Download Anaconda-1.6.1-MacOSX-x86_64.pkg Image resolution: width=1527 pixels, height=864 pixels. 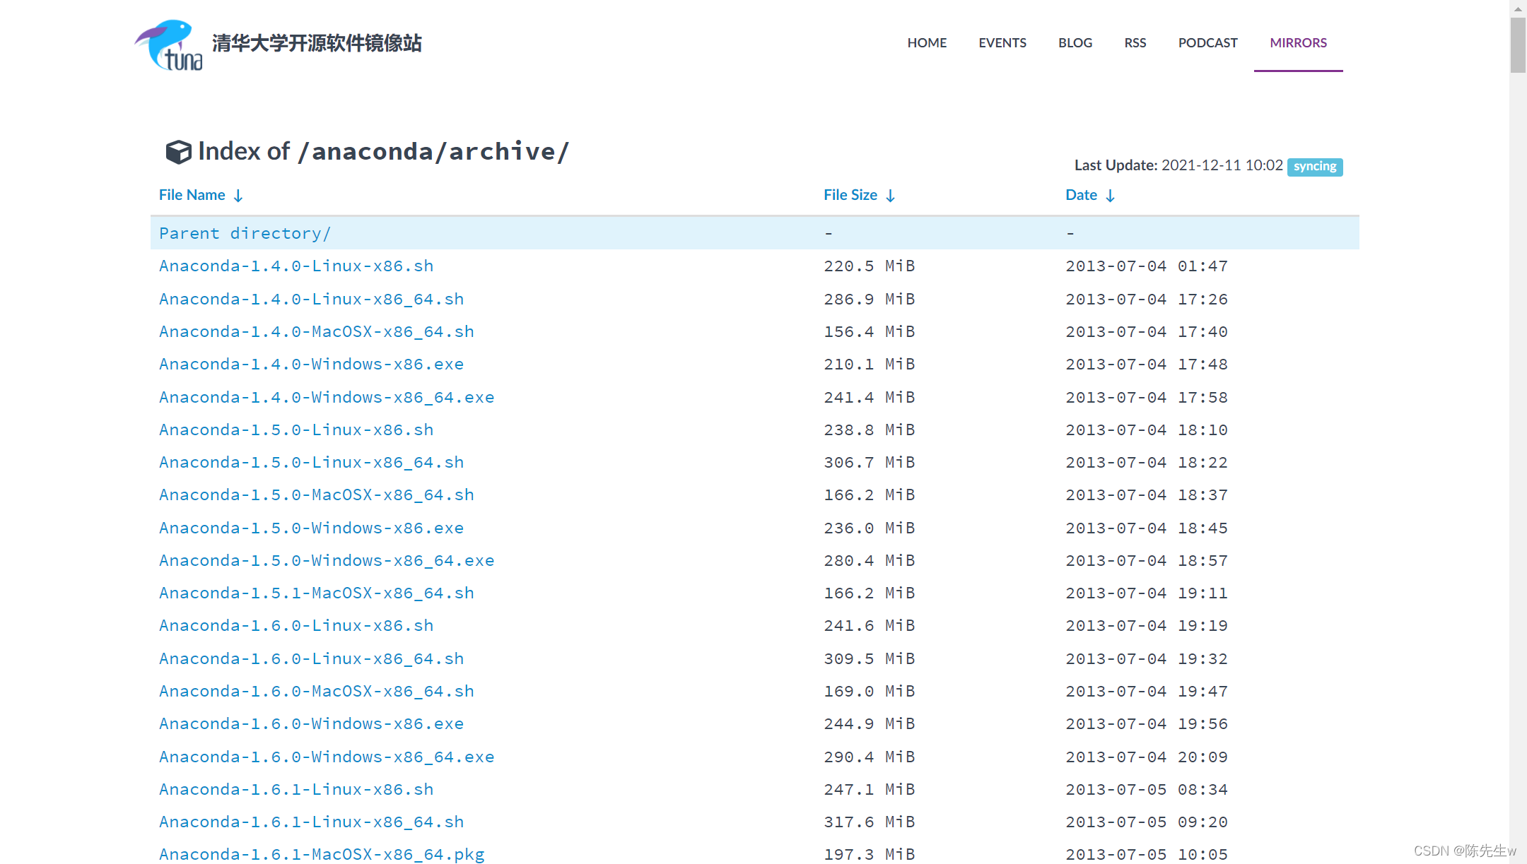[322, 855]
